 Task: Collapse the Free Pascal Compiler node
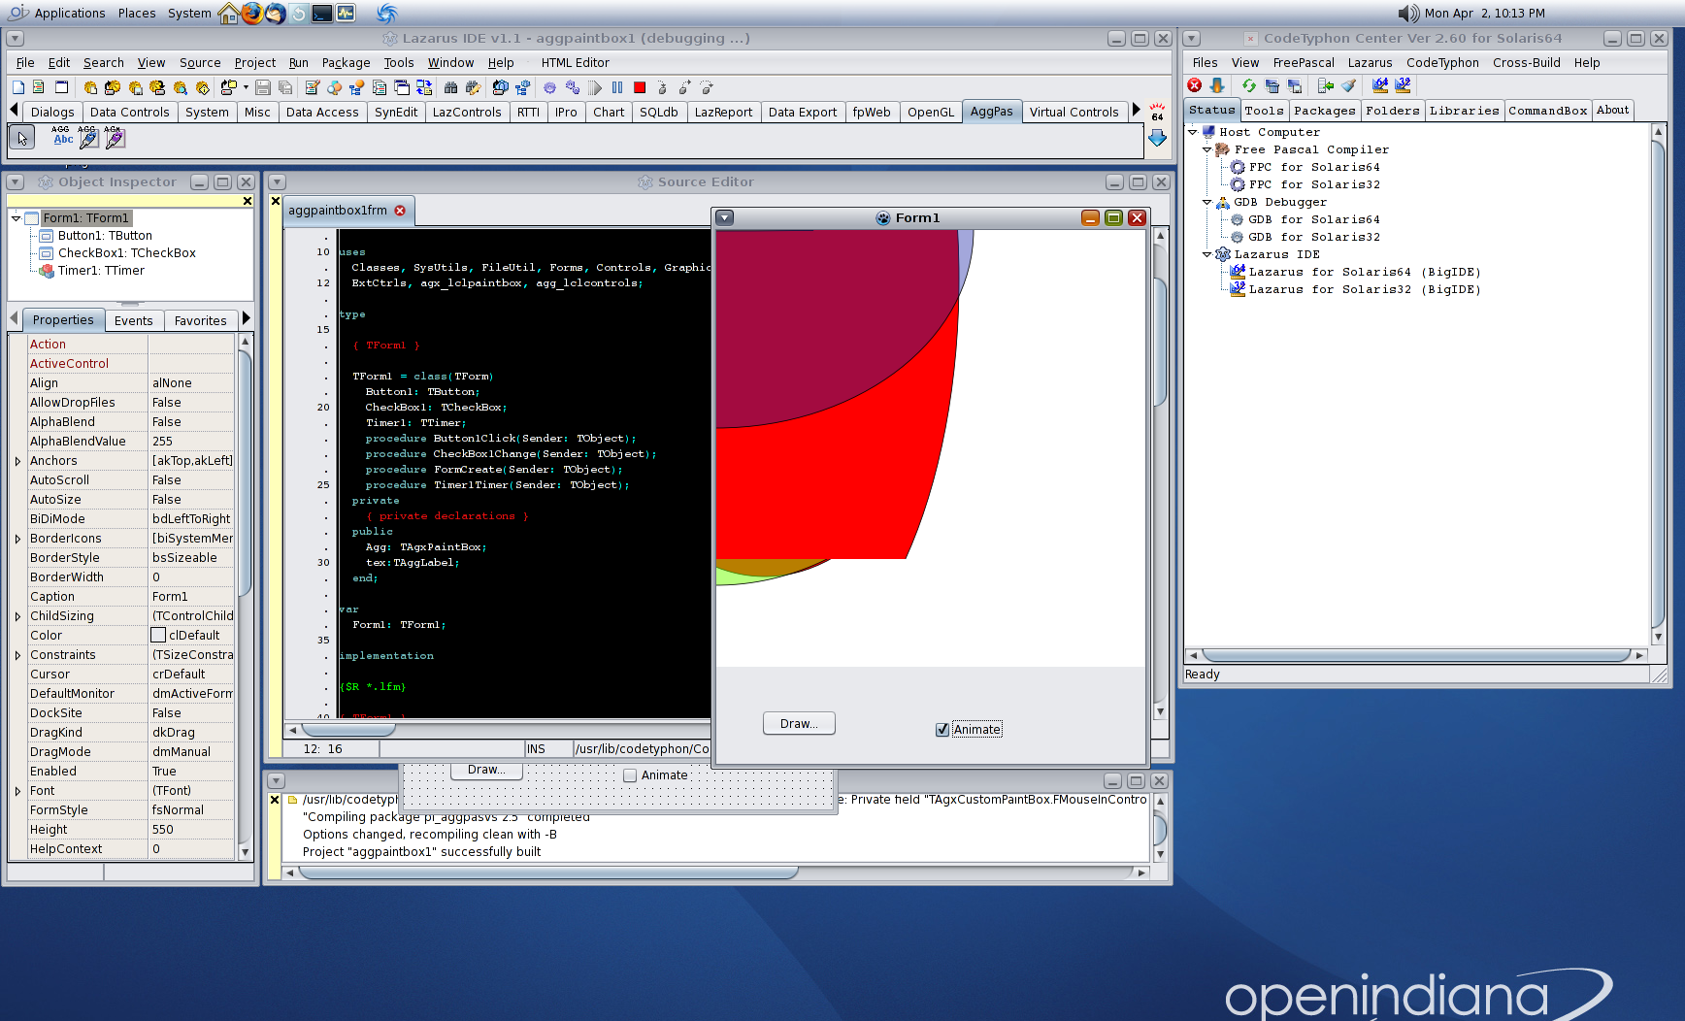click(x=1207, y=149)
